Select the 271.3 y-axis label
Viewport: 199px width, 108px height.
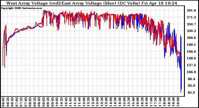191,17
